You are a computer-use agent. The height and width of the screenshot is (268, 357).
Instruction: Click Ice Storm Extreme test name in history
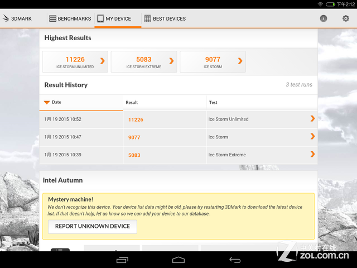click(x=227, y=155)
